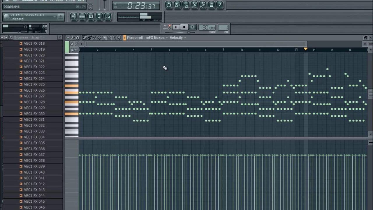Screen dimensions: 373x210
Task: Close the browser panel with X
Action: click(x=60, y=38)
